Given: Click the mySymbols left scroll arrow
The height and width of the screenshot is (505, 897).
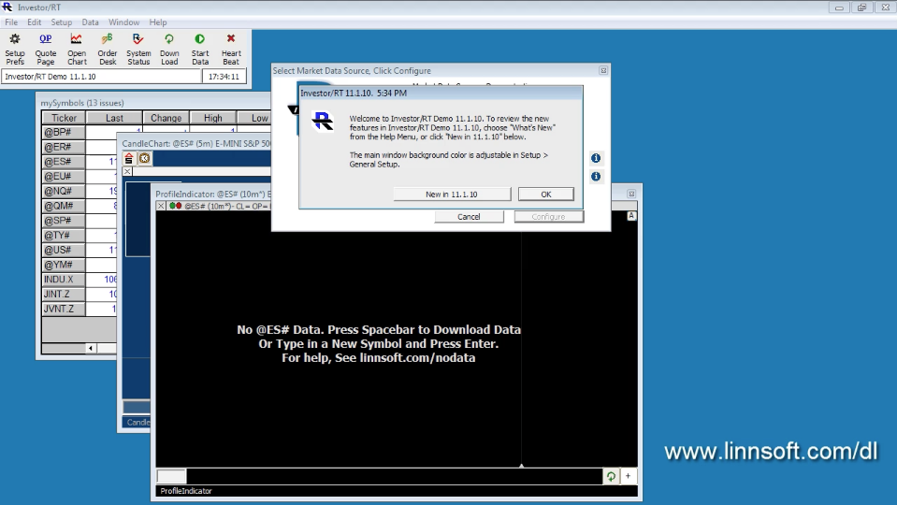Looking at the screenshot, I should [91, 348].
